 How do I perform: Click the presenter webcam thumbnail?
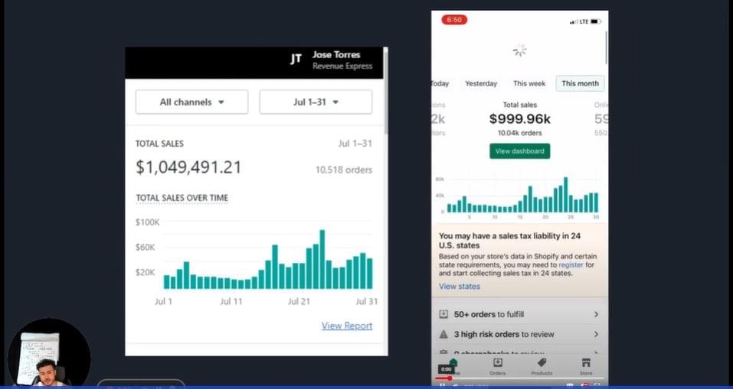48,355
